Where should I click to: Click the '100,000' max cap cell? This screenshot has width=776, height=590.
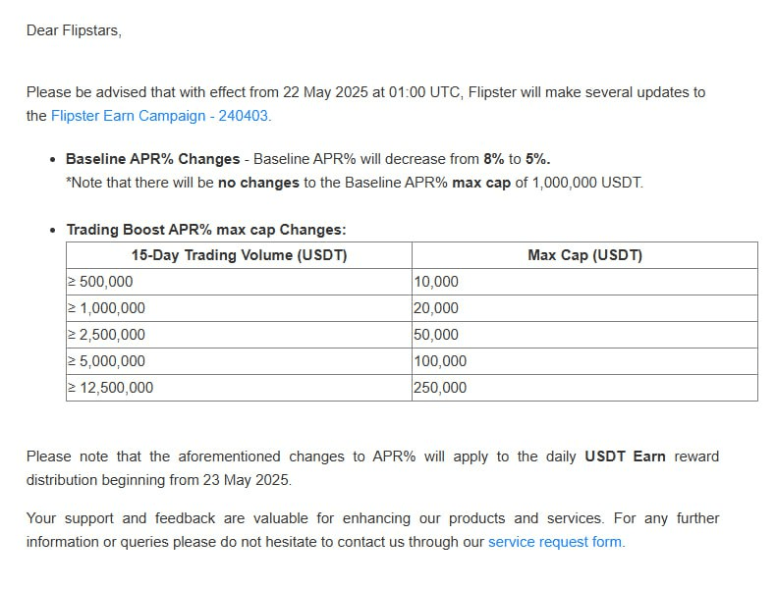[585, 361]
